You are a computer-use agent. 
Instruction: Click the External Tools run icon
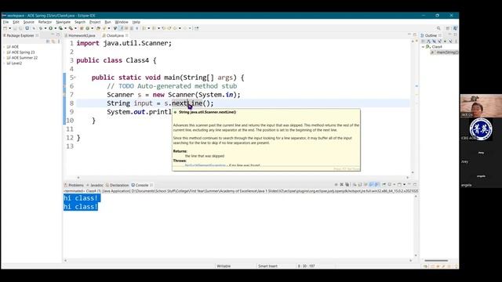click(x=71, y=28)
